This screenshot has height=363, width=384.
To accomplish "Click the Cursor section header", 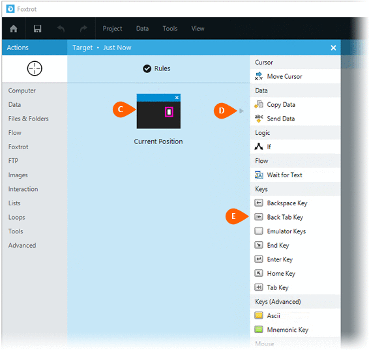I will pyautogui.click(x=295, y=62).
